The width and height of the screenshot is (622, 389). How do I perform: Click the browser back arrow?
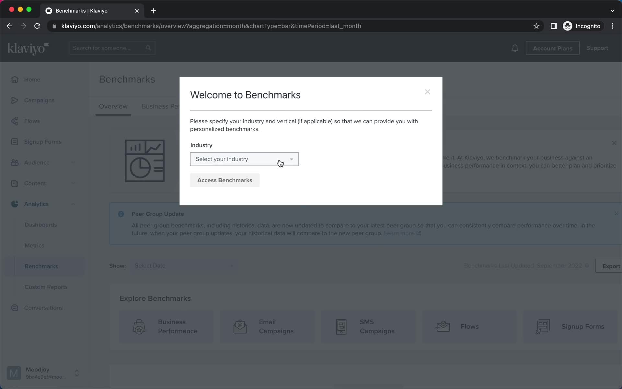tap(9, 26)
